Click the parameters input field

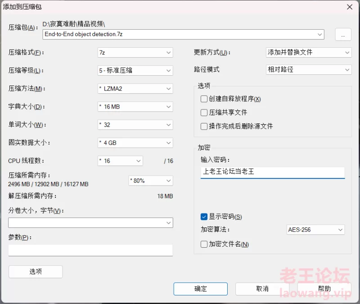pyautogui.click(x=90, y=250)
